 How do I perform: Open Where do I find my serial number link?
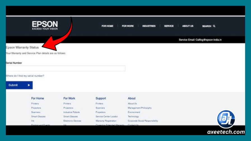tap(25, 76)
